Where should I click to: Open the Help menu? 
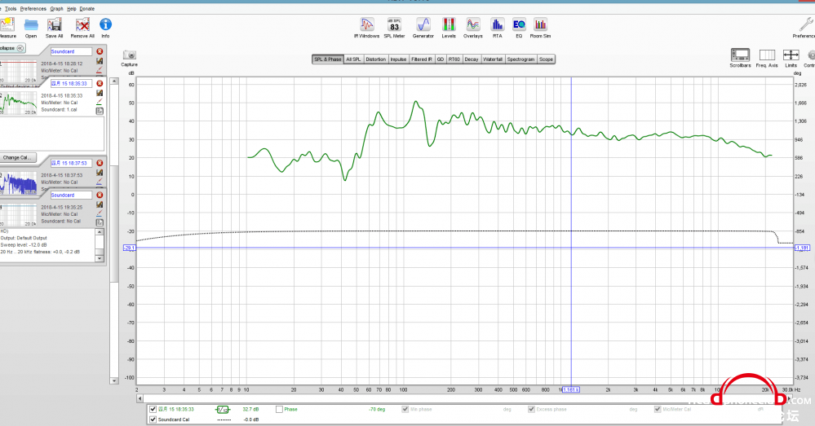[x=72, y=9]
